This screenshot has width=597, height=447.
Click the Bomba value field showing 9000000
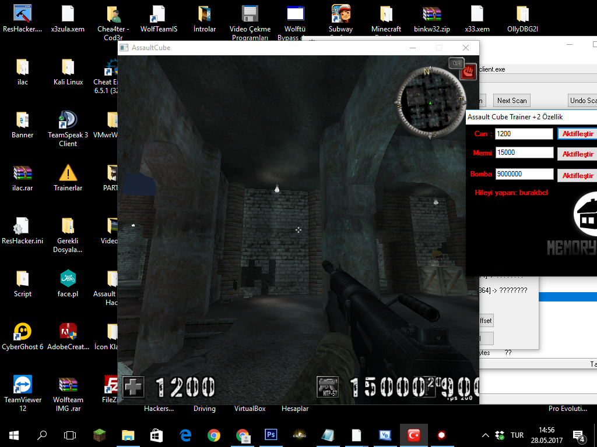click(x=524, y=174)
